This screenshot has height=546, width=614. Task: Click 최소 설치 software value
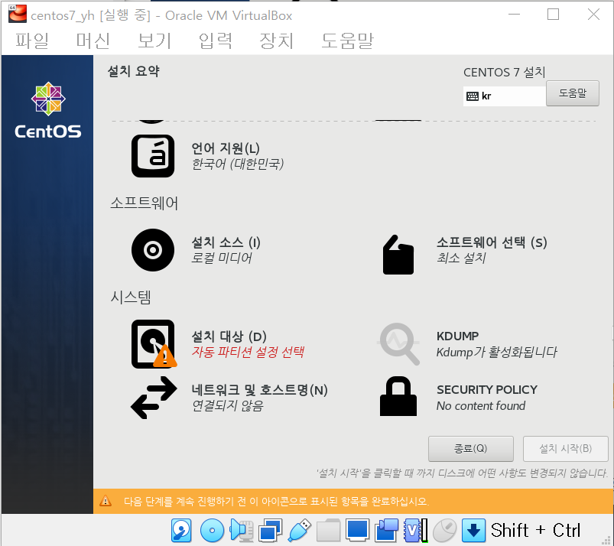point(461,258)
